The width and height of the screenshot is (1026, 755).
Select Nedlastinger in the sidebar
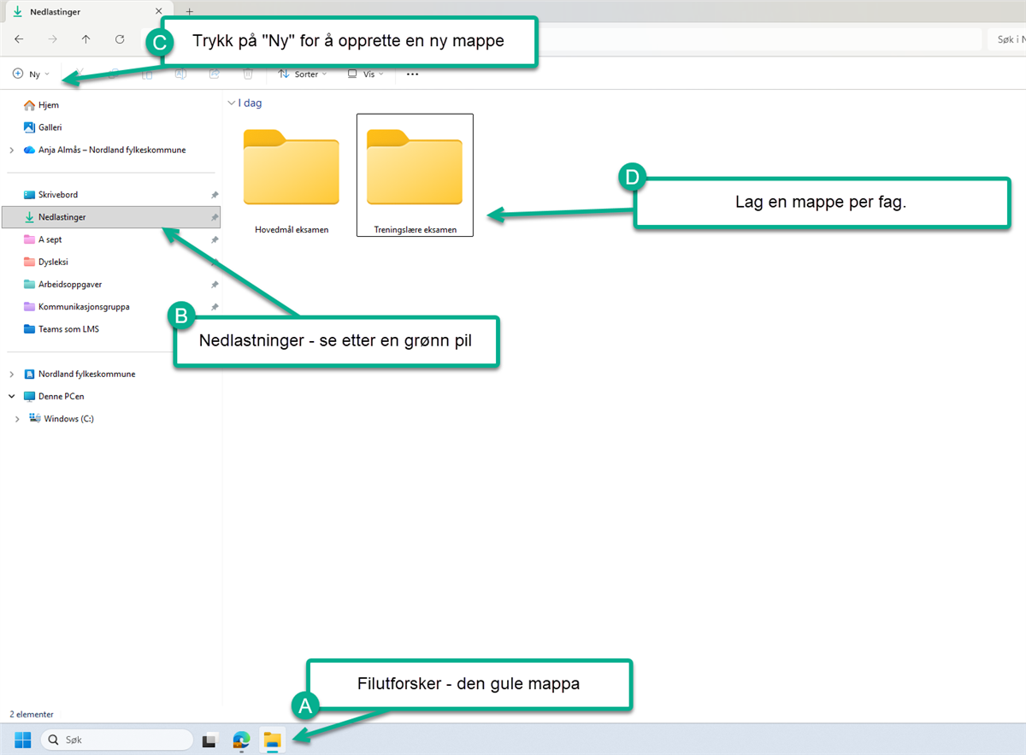click(62, 217)
